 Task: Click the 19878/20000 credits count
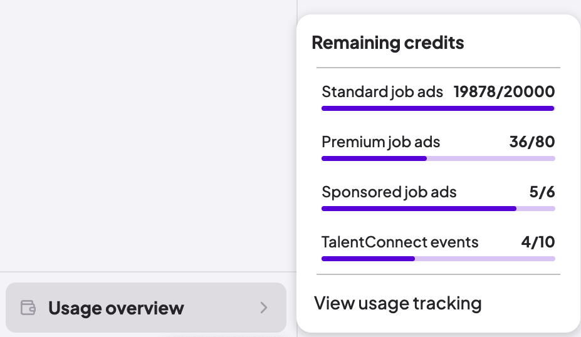click(x=504, y=92)
